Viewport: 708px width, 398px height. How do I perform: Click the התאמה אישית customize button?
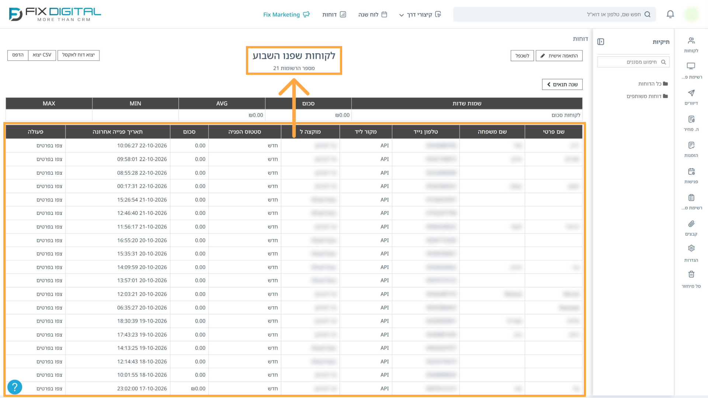pos(559,56)
